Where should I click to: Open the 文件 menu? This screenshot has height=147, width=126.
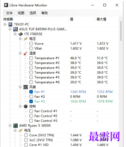click(x=9, y=13)
